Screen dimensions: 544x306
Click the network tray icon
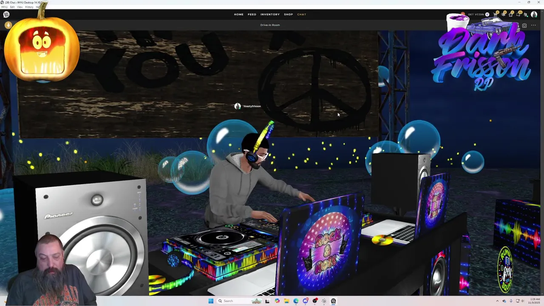(x=518, y=301)
